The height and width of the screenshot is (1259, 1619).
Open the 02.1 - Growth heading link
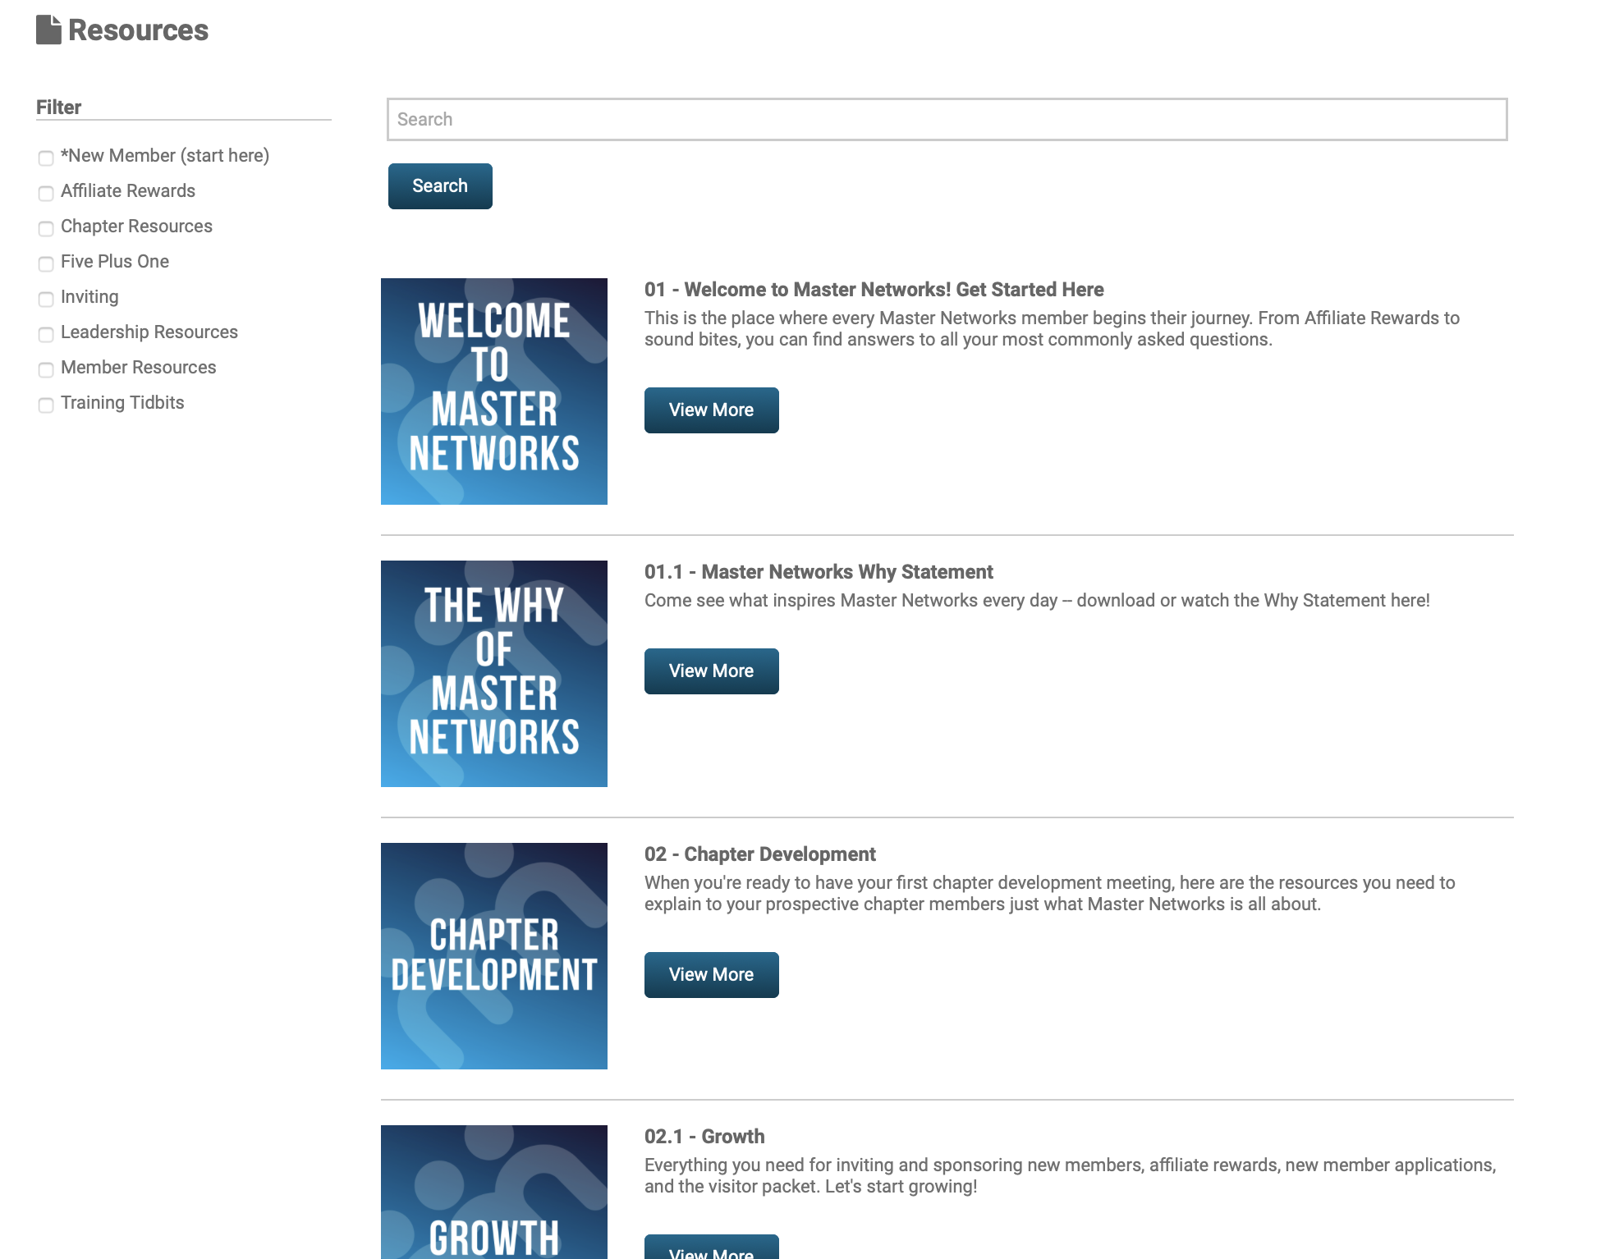704,1136
